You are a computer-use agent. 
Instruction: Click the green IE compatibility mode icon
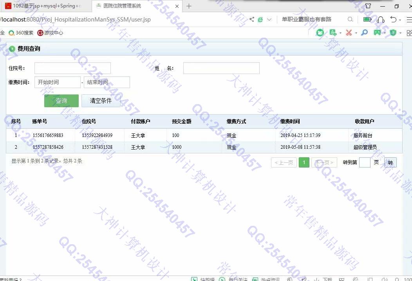coord(260,20)
